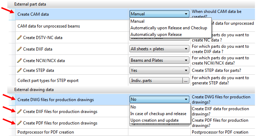Viewport: 256px width, 136px height.
Task: Open the Create DWG files dropdown showing No
Action: coord(159,99)
